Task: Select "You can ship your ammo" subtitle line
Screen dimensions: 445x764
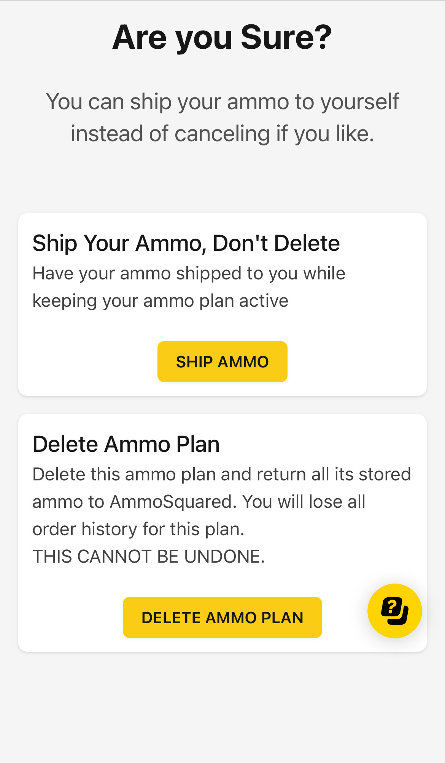Action: click(222, 102)
